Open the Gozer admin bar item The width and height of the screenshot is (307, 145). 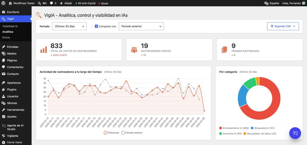pos(103,3)
